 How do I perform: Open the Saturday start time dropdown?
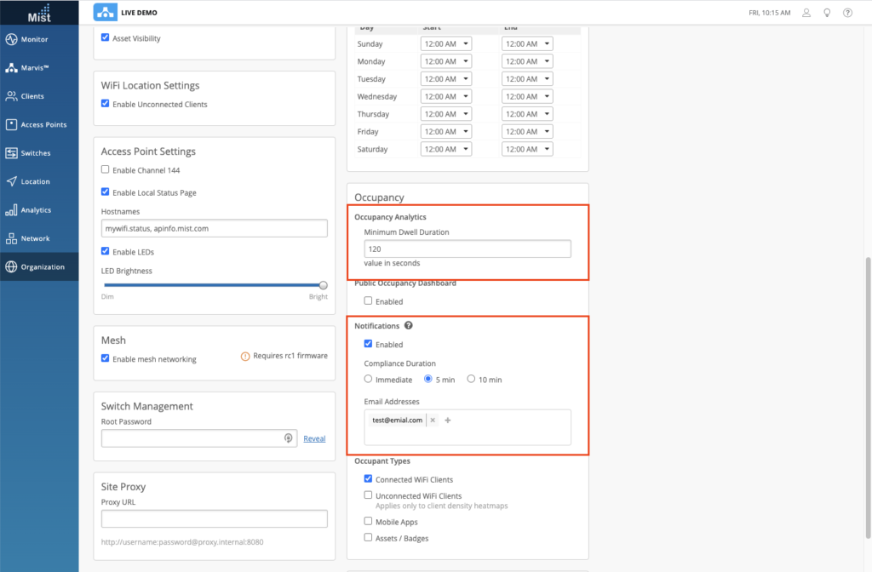pos(446,148)
